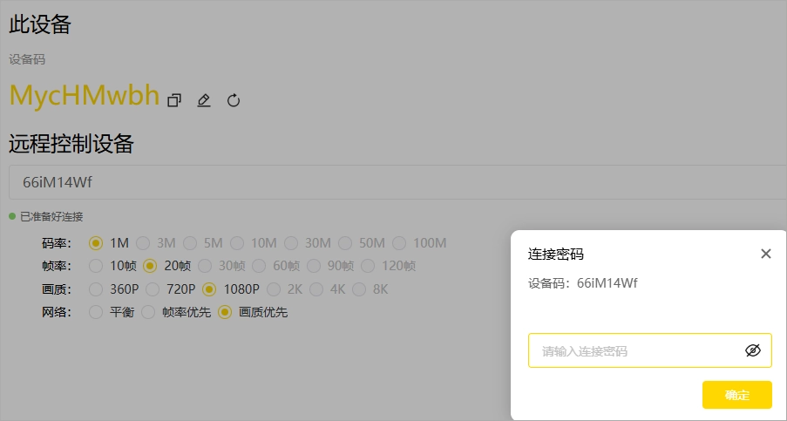Click the 确定 confirm button
The height and width of the screenshot is (421, 787).
point(736,395)
